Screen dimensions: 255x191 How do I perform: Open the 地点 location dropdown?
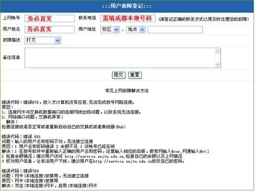[136, 30]
